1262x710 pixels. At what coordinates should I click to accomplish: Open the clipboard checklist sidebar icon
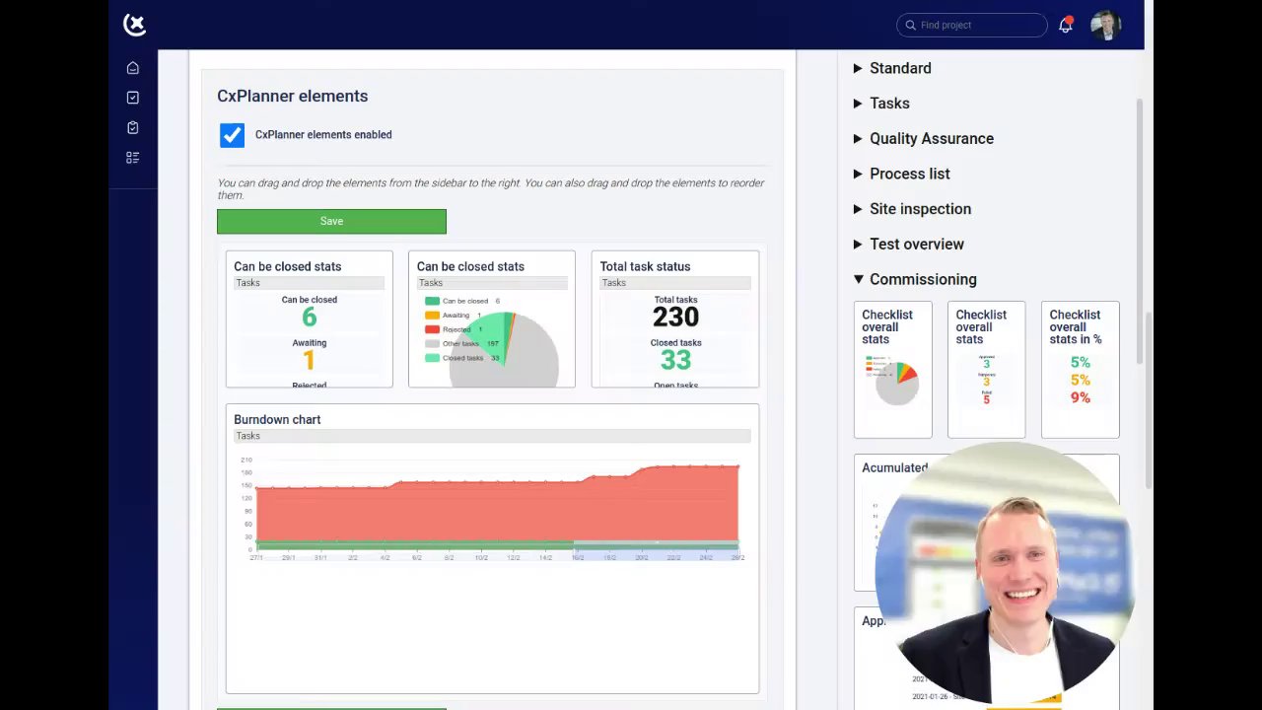tap(133, 127)
